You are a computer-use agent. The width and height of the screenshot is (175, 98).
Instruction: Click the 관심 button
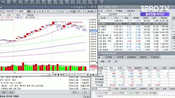click(85, 92)
